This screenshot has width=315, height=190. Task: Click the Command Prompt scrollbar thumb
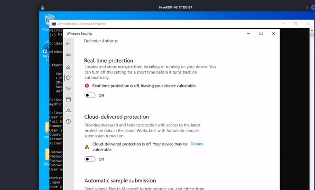click(312, 35)
